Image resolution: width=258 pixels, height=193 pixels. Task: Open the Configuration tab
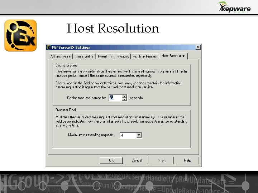tap(84, 56)
